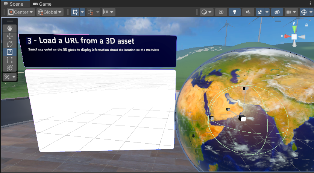Select the white WebSlate panel
The image size is (314, 173).
pyautogui.click(x=100, y=110)
